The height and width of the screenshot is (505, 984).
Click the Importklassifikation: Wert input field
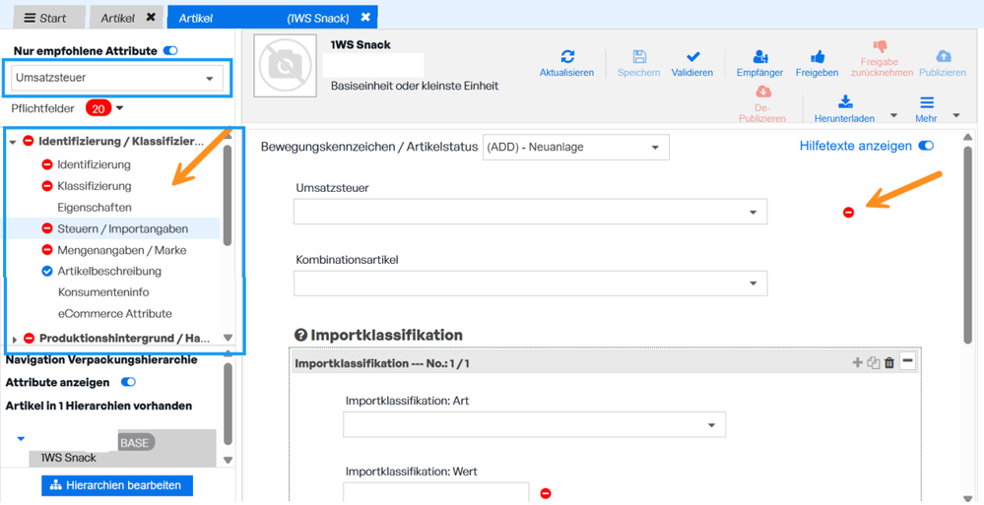436,494
